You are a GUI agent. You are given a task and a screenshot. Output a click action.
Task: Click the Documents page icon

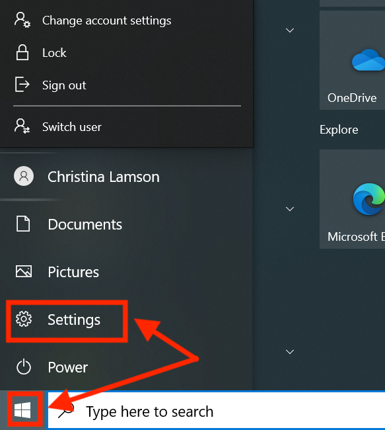pos(23,224)
